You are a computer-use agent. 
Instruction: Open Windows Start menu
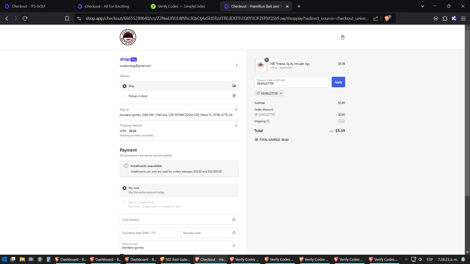(4, 259)
